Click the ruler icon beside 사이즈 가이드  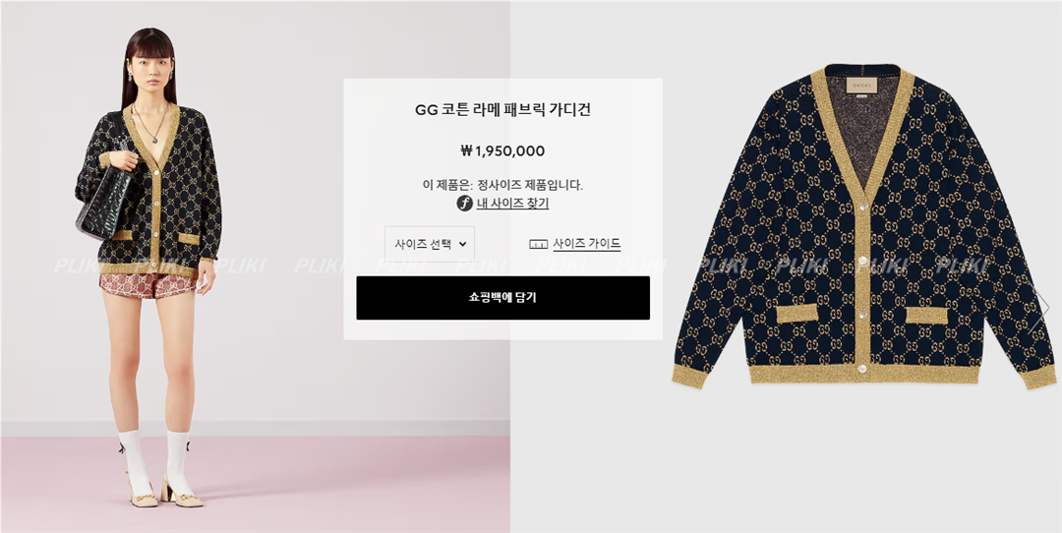tap(539, 245)
